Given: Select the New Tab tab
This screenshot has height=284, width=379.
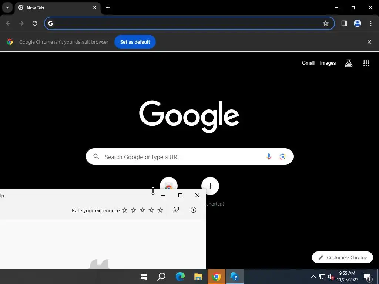Looking at the screenshot, I should [x=57, y=7].
